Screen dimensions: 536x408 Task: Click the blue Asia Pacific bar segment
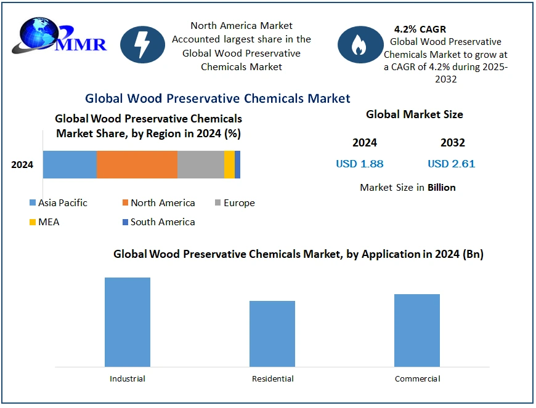pyautogui.click(x=70, y=164)
